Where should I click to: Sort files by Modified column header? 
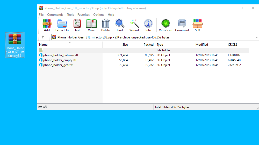coord(210,45)
